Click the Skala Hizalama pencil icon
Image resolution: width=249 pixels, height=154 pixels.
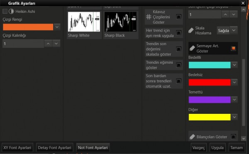click(x=191, y=30)
